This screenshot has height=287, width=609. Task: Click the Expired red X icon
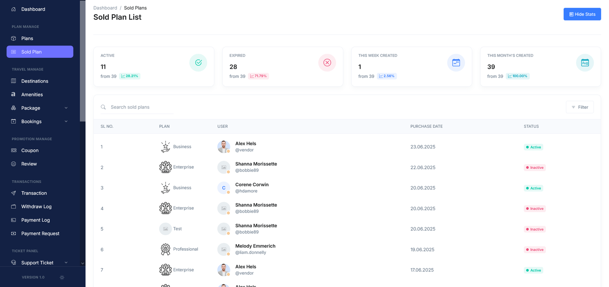(x=327, y=63)
